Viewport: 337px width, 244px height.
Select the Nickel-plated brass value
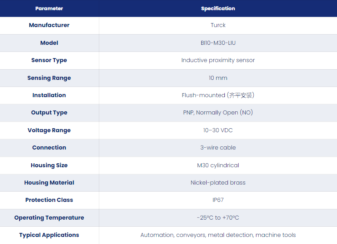tap(218, 182)
